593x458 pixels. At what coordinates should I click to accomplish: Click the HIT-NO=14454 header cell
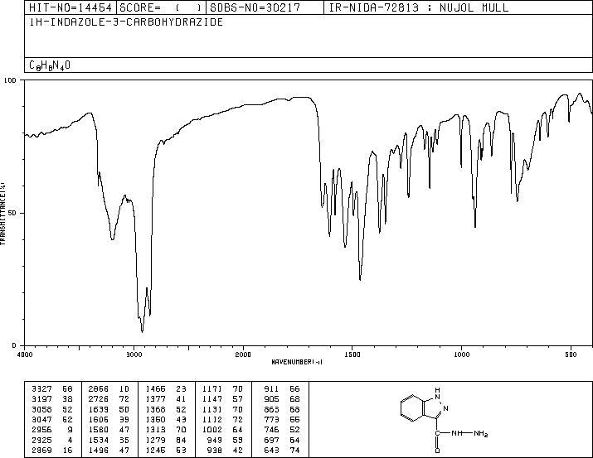tap(70, 7)
